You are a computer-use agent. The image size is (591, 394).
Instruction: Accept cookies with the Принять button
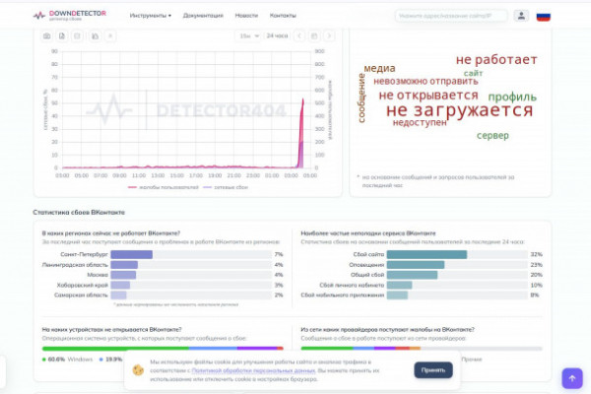click(x=433, y=370)
